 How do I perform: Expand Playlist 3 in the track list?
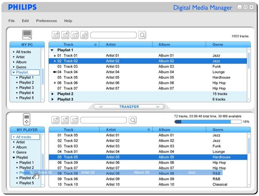pyautogui.click(x=53, y=99)
